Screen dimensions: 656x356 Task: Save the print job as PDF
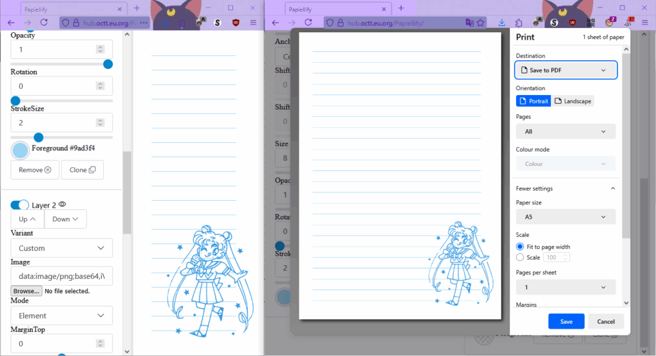566,321
